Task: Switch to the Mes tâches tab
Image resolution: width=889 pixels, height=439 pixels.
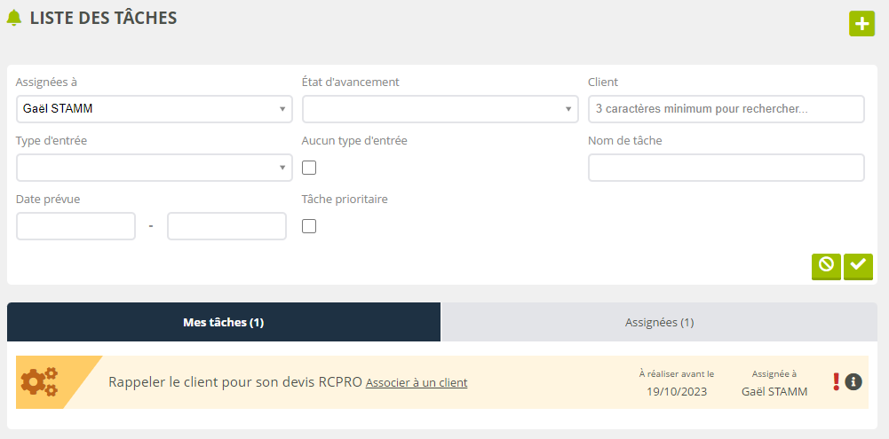Action: (x=223, y=323)
